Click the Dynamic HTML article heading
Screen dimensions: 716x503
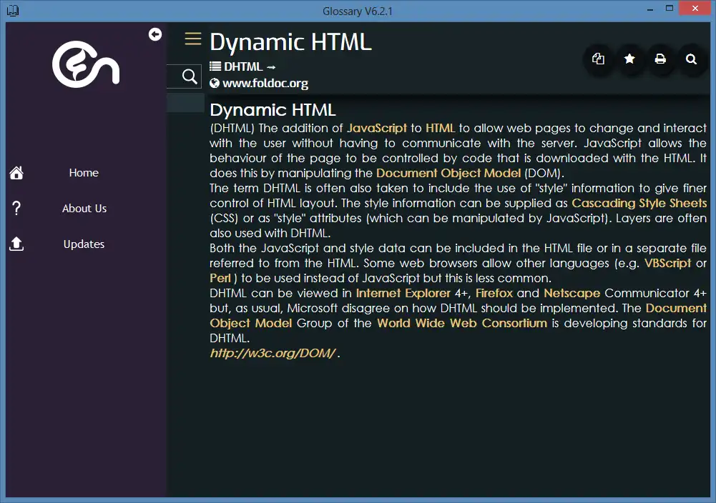pos(273,110)
